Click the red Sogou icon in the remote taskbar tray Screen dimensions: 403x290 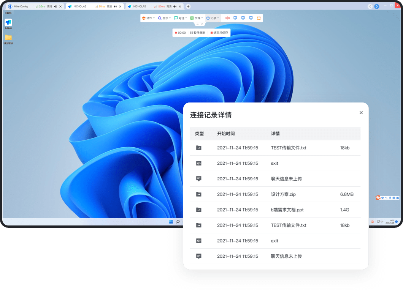373,222
